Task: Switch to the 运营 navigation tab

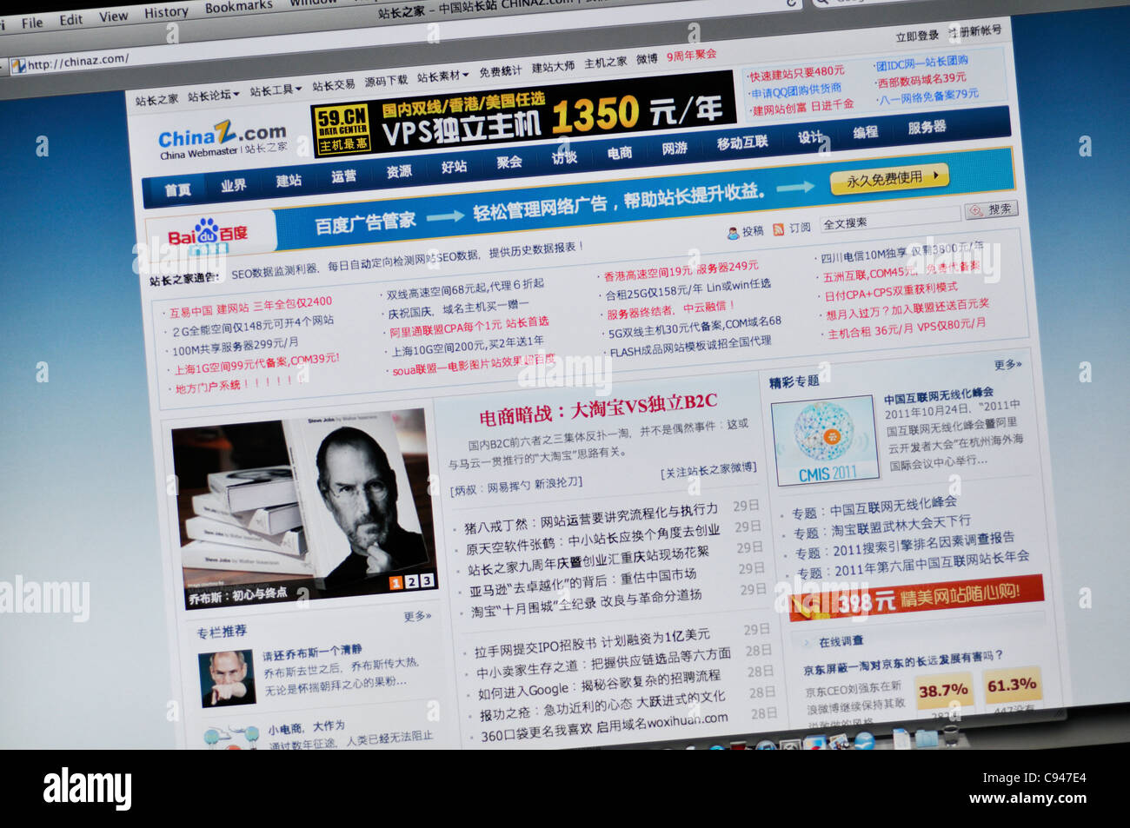Action: [343, 176]
